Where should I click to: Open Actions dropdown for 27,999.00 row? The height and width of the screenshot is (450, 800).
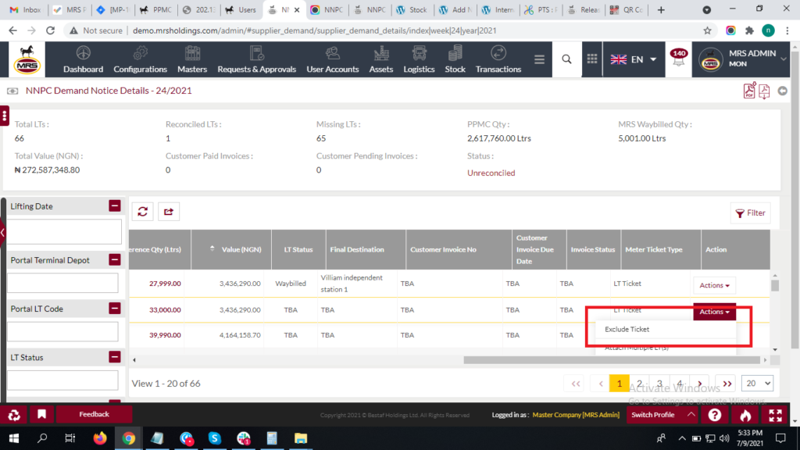point(714,285)
